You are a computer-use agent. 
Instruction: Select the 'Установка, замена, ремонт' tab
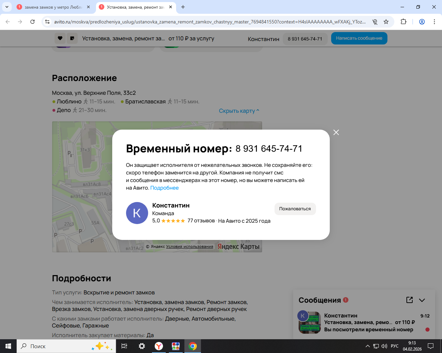point(136,7)
